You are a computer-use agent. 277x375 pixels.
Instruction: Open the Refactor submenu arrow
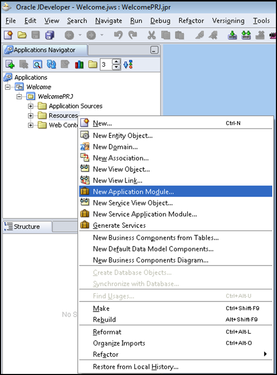[265, 354]
